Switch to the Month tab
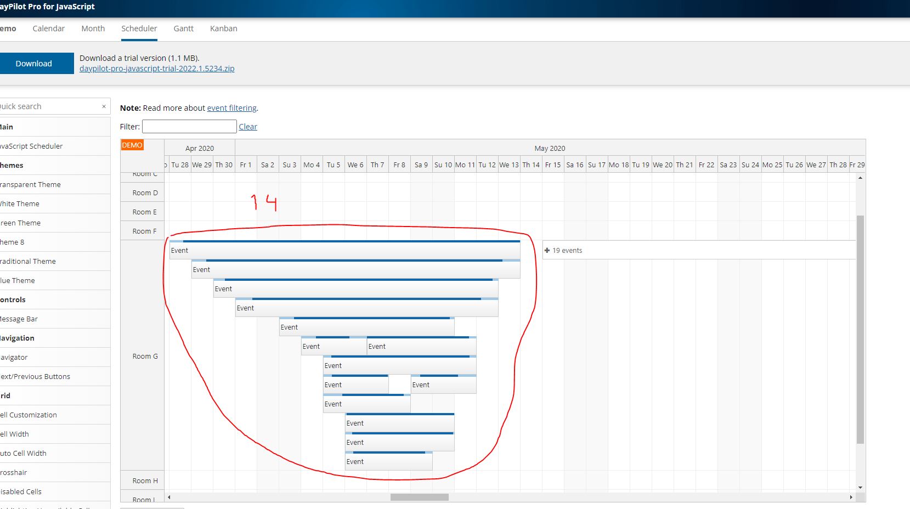Screen dimensions: 910x509 click(93, 29)
